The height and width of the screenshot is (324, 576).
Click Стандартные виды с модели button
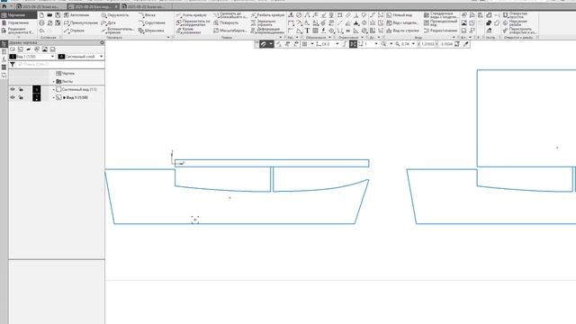(x=441, y=15)
